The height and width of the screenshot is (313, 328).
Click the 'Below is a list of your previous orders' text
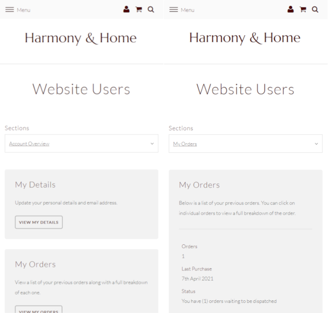[x=237, y=208]
